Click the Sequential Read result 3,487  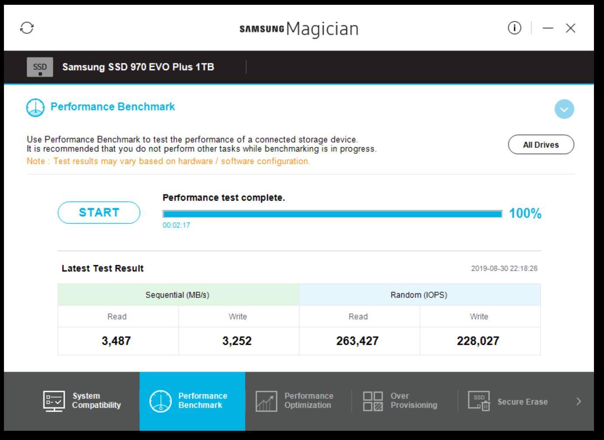[116, 341]
